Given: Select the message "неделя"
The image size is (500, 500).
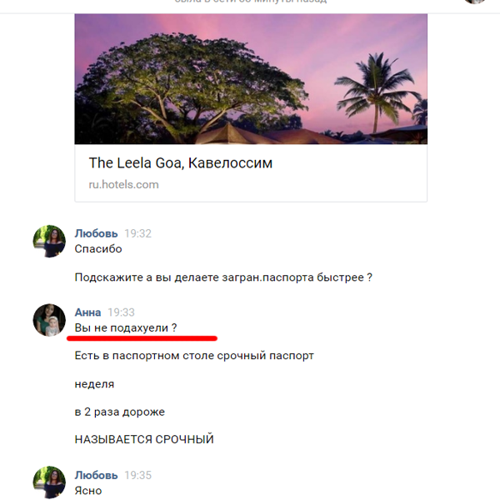Looking at the screenshot, I should 94,384.
